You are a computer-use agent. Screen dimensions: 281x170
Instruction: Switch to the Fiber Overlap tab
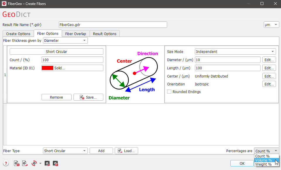coord(76,33)
